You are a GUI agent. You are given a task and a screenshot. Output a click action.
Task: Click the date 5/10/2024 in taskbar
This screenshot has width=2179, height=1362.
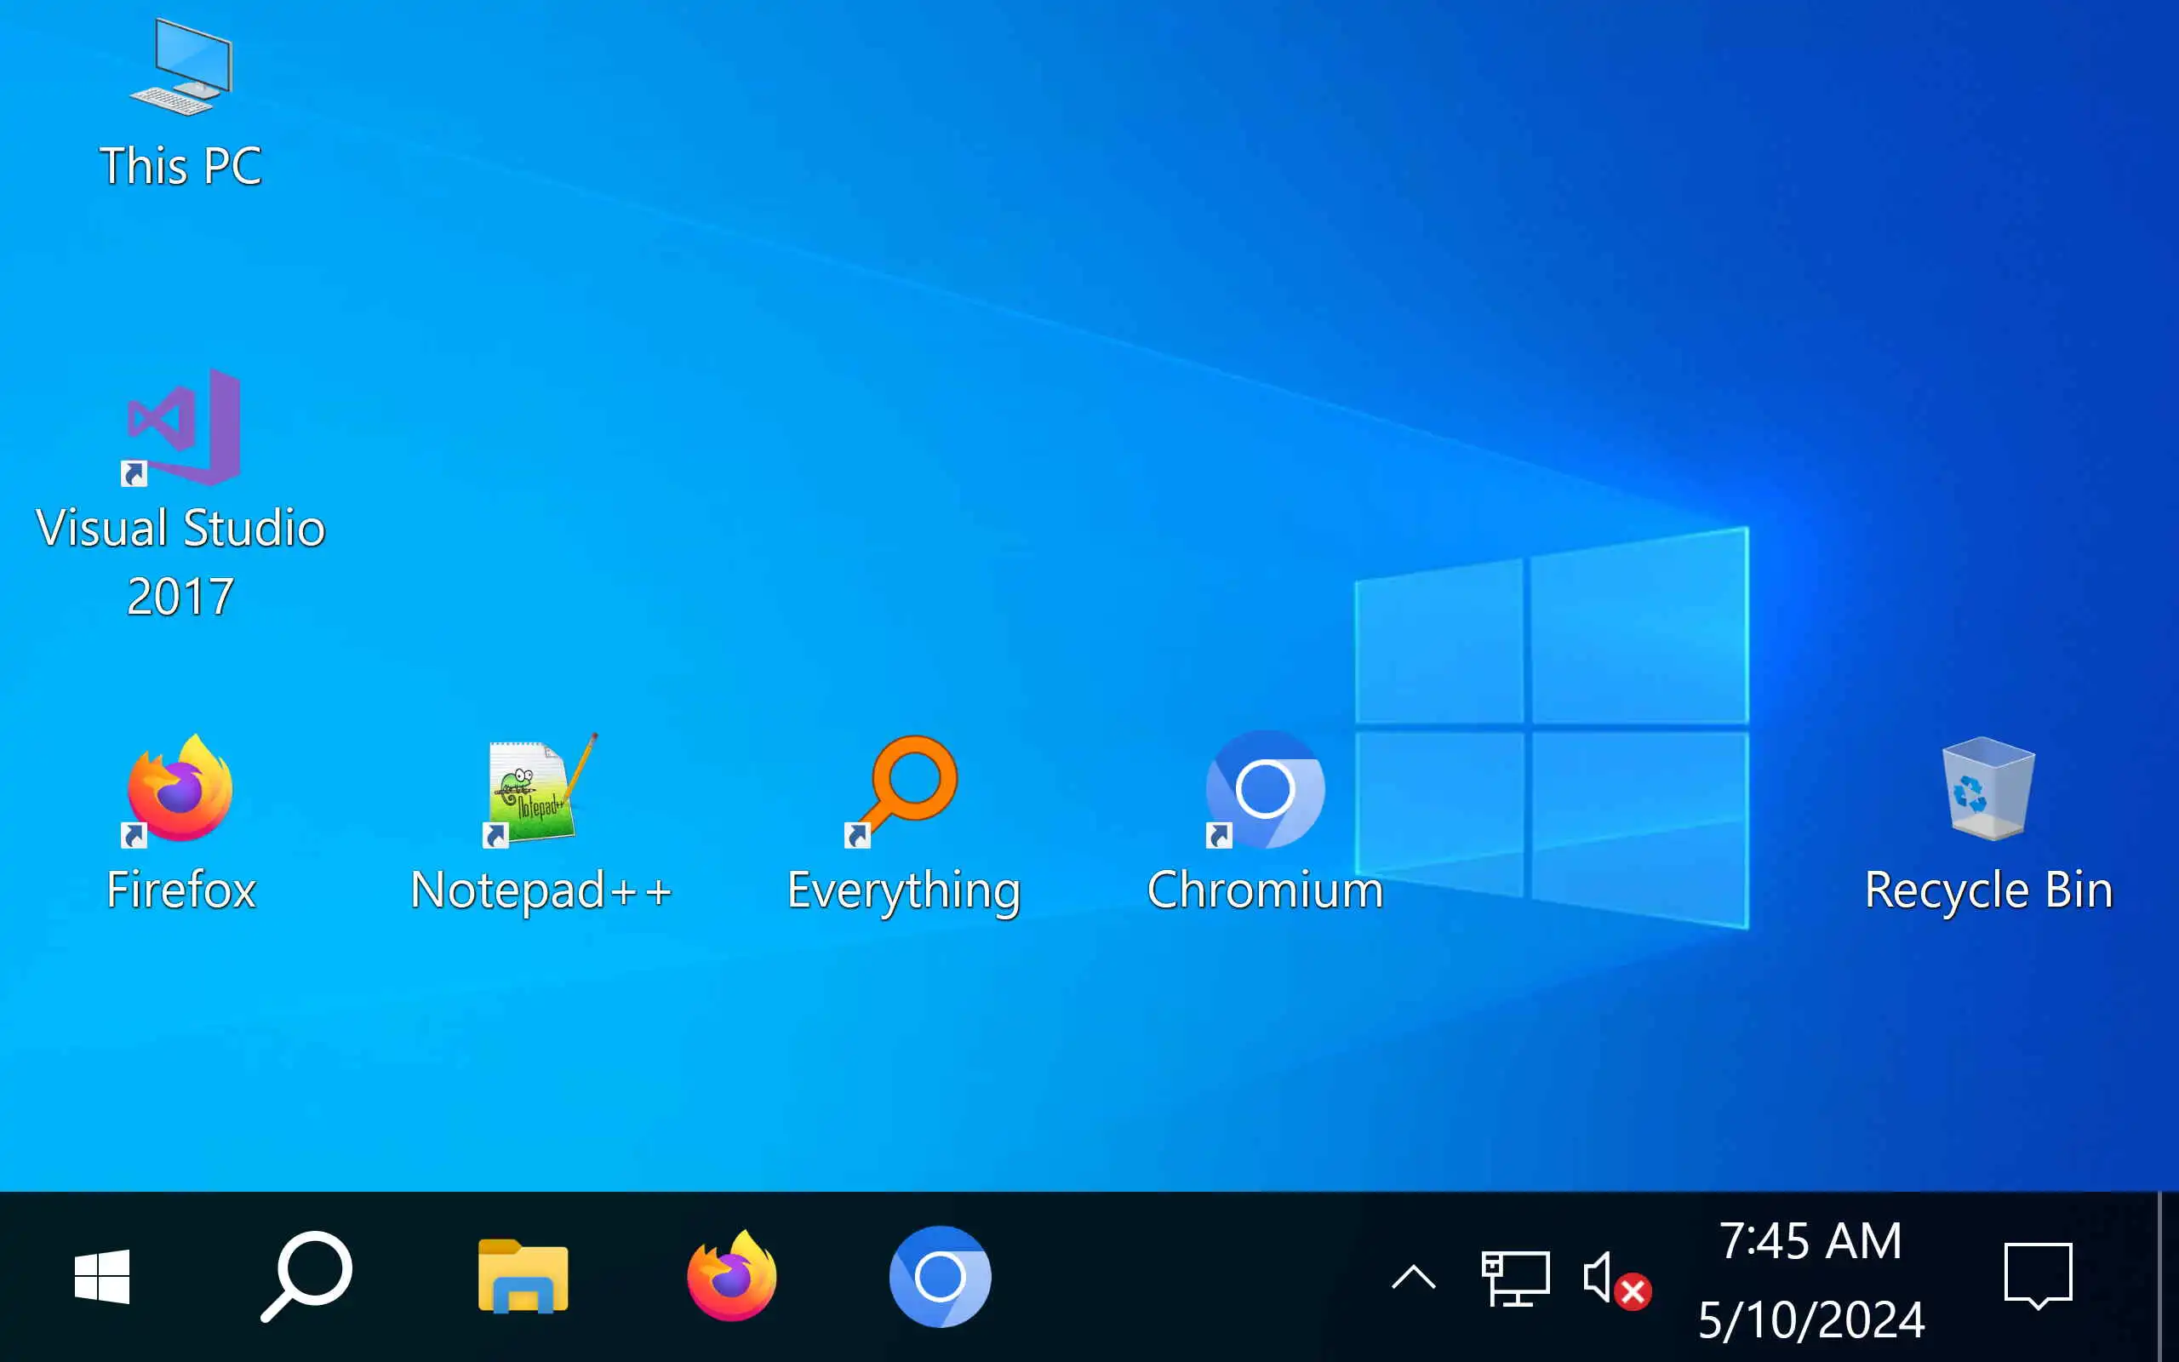pos(1810,1319)
